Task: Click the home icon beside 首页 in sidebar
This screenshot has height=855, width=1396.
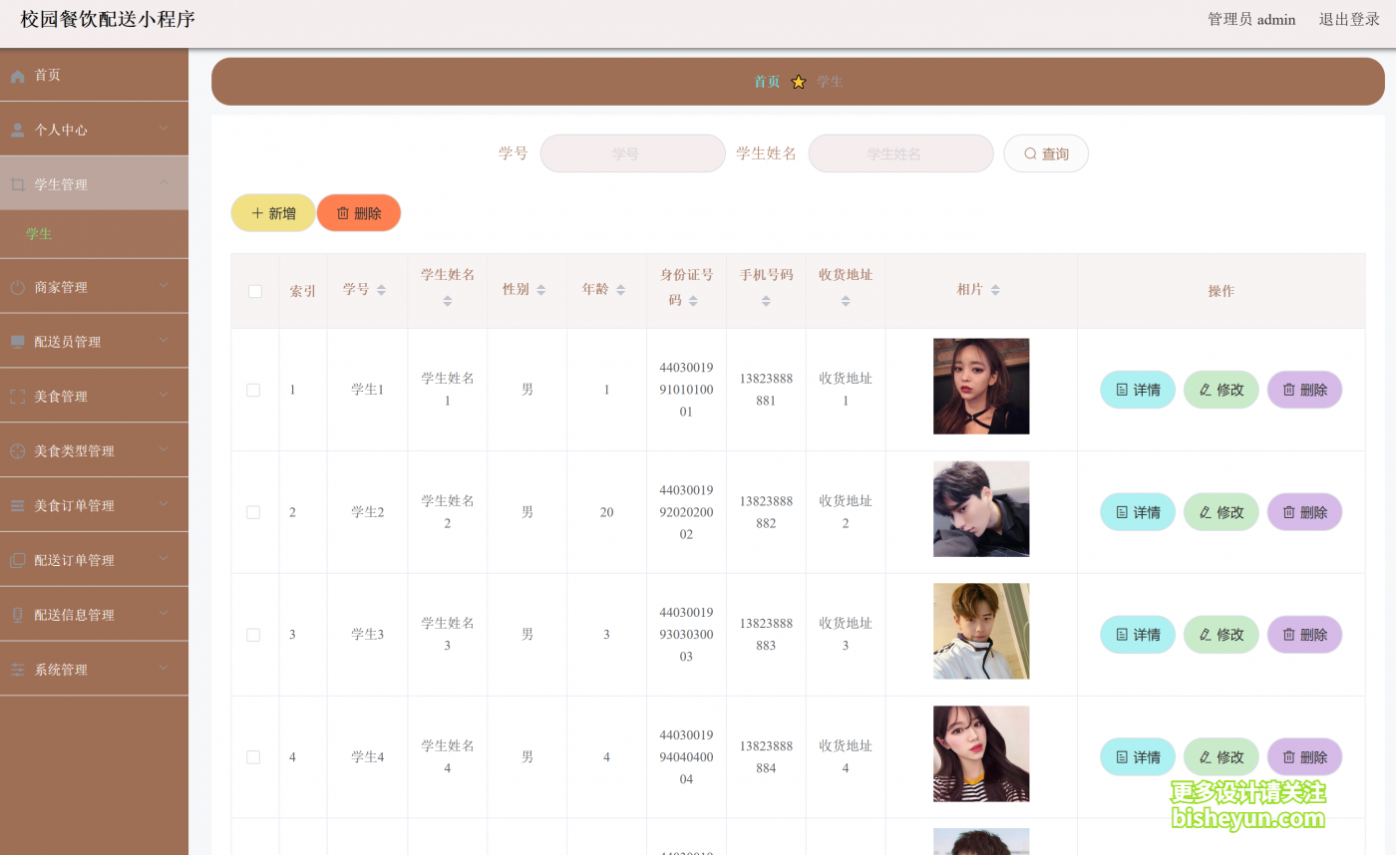Action: tap(17, 76)
